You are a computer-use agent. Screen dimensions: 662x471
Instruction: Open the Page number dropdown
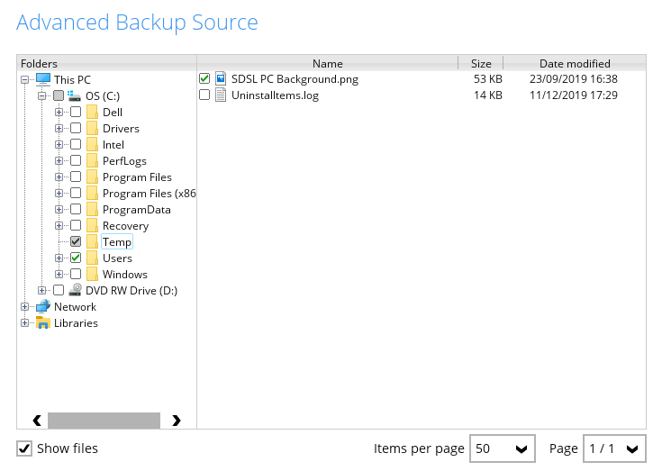coord(614,448)
